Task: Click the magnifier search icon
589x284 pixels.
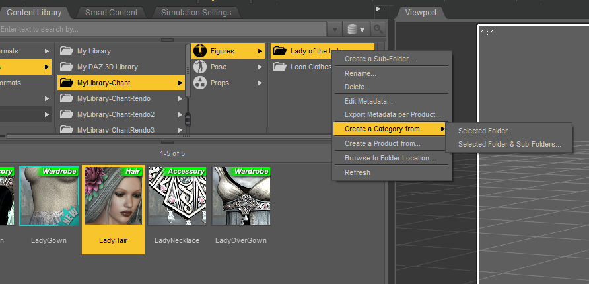Action: [x=378, y=29]
